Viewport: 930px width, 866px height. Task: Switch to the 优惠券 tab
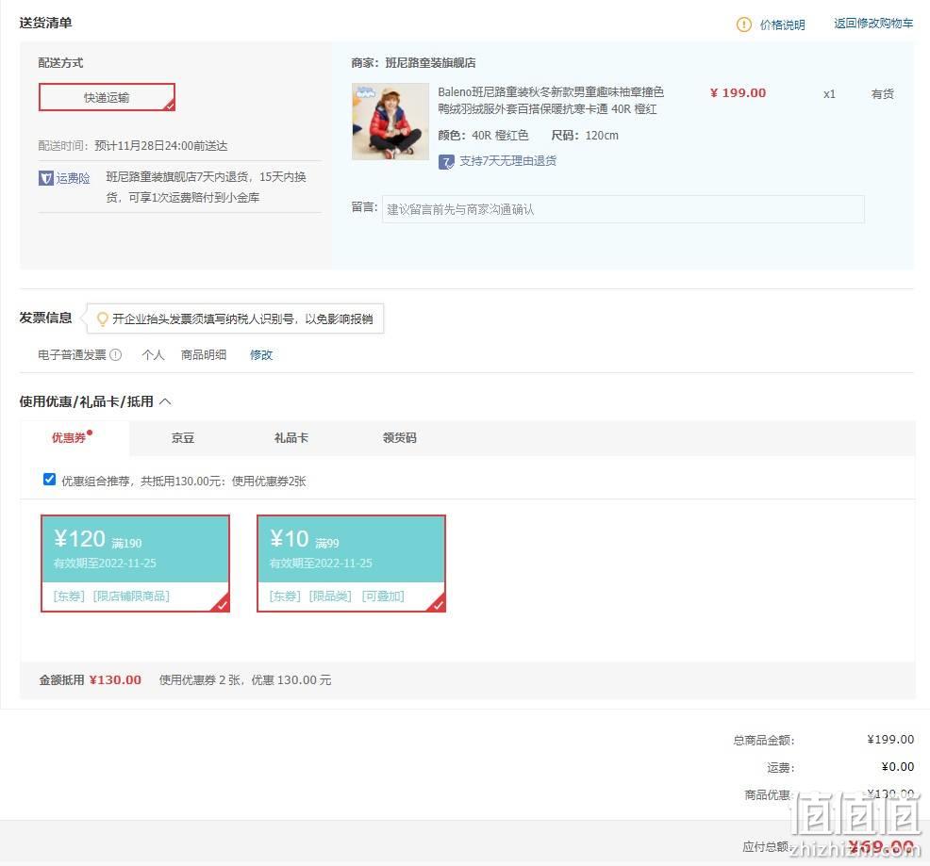click(x=75, y=438)
